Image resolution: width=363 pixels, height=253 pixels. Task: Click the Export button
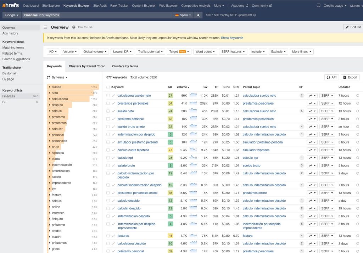point(350,77)
